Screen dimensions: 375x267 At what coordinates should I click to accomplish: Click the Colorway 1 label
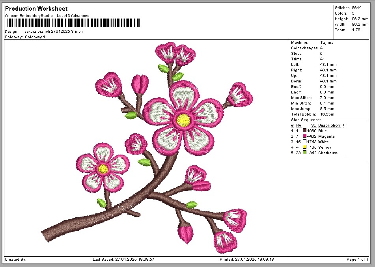pos(35,37)
